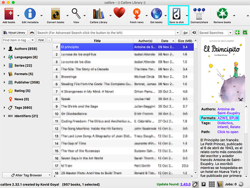Image resolution: width=250 pixels, height=188 pixels.
Task: Click the Convert books icon
Action: tap(56, 14)
